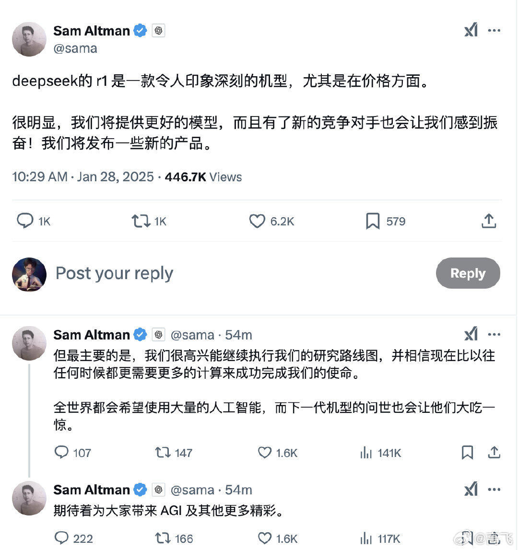
Task: Open more options on the AGI reply
Action: pos(494,490)
